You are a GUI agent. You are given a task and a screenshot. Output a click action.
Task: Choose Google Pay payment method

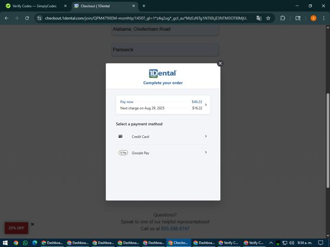tap(163, 153)
